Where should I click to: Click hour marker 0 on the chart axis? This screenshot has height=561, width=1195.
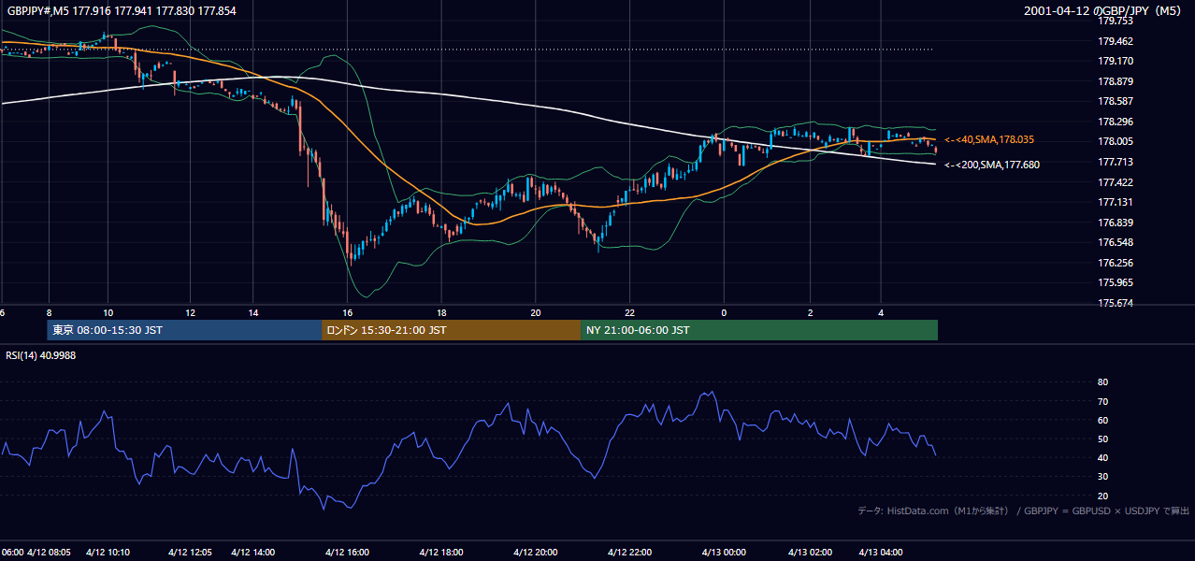tap(724, 312)
